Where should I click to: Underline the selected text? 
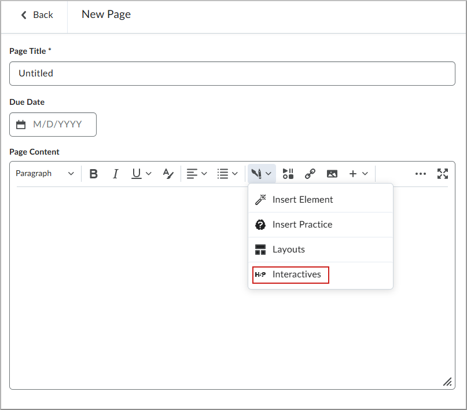point(137,173)
